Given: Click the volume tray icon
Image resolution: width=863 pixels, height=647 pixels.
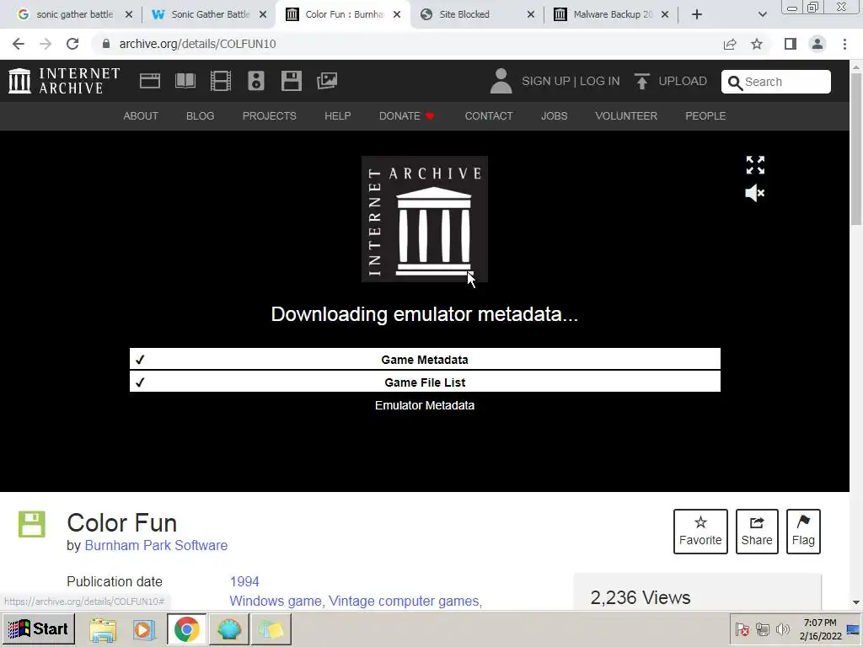Looking at the screenshot, I should (x=782, y=628).
